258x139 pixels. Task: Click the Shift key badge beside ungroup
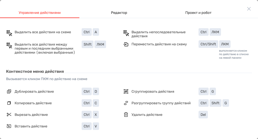pos(215,103)
